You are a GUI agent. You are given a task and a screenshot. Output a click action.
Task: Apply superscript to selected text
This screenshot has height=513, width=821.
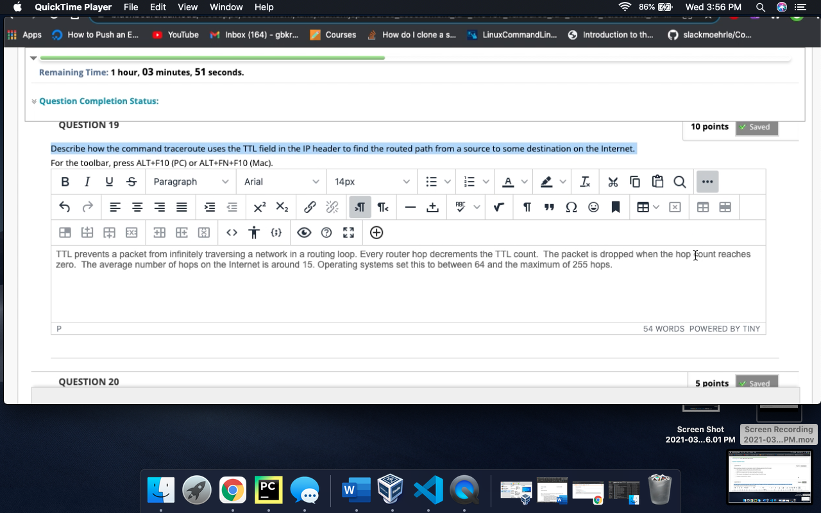(x=259, y=207)
